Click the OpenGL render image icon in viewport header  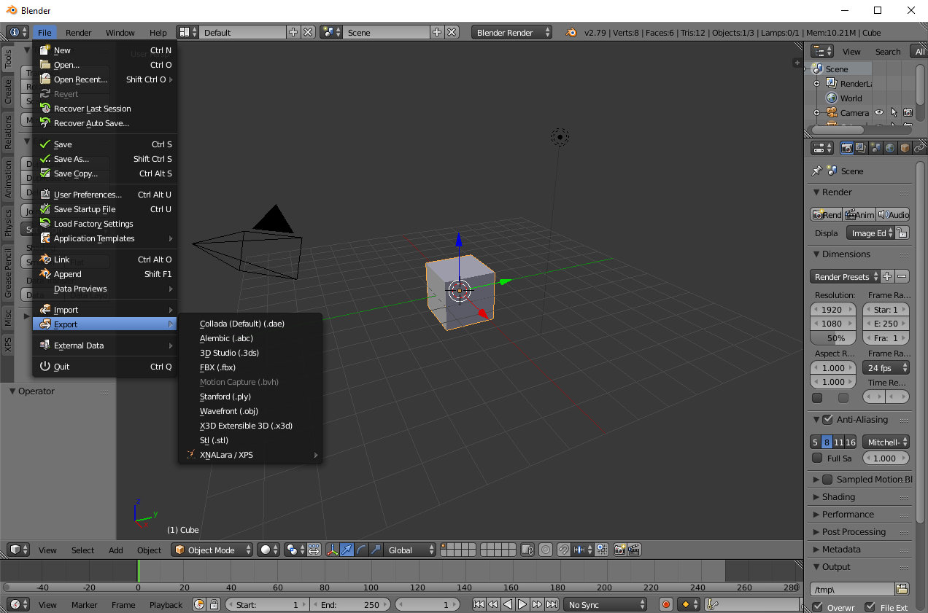(x=619, y=550)
